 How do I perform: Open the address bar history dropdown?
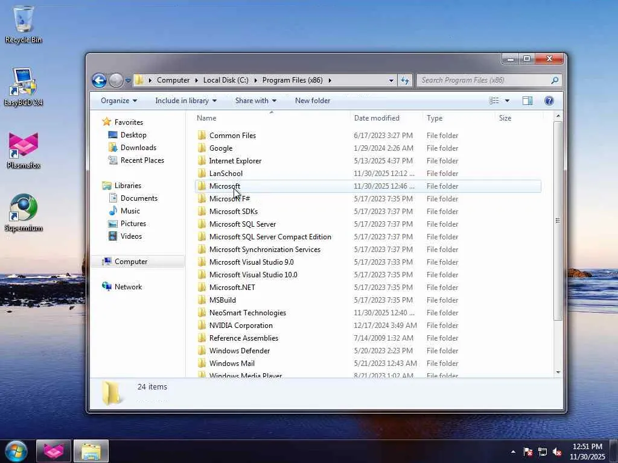tap(391, 80)
